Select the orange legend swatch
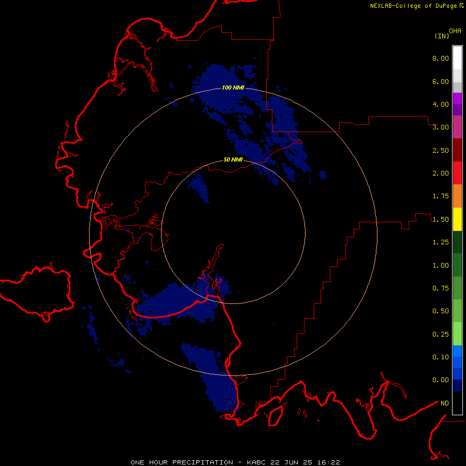 tap(457, 196)
